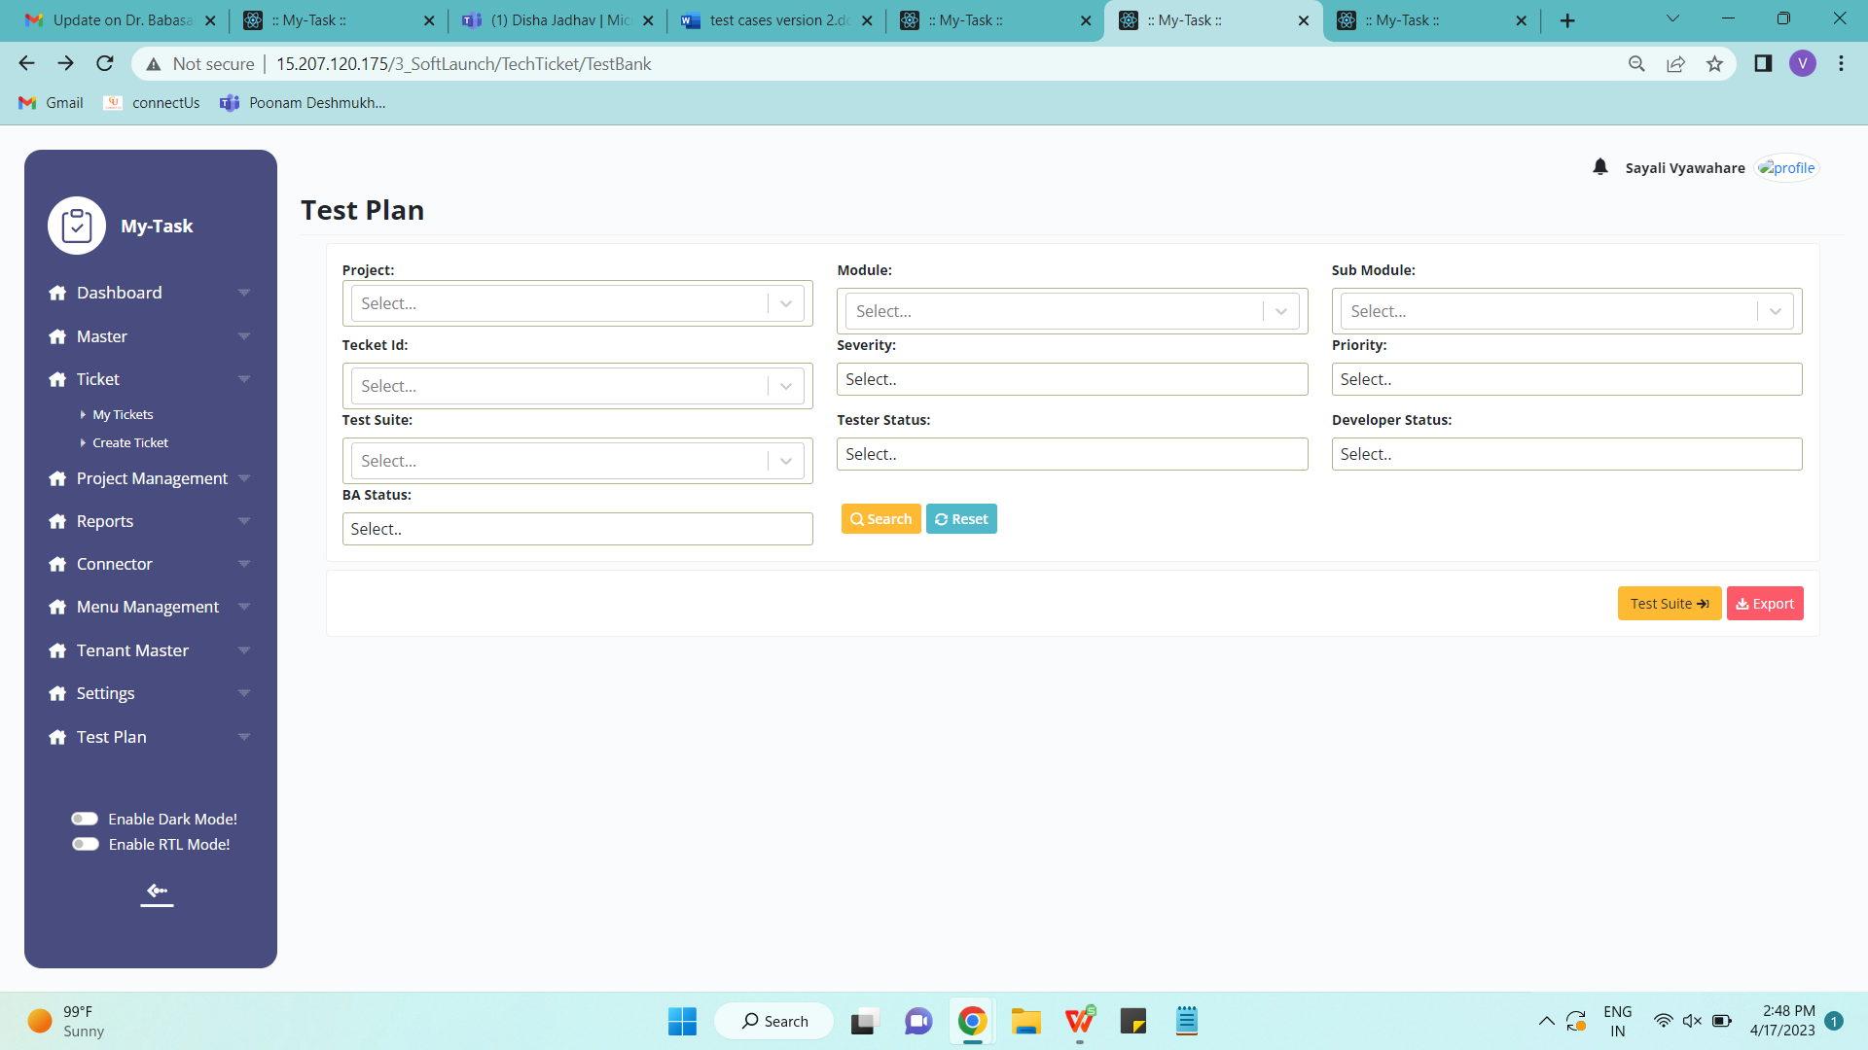
Task: Open the Poonam Deshmukh bookmark
Action: 303,103
